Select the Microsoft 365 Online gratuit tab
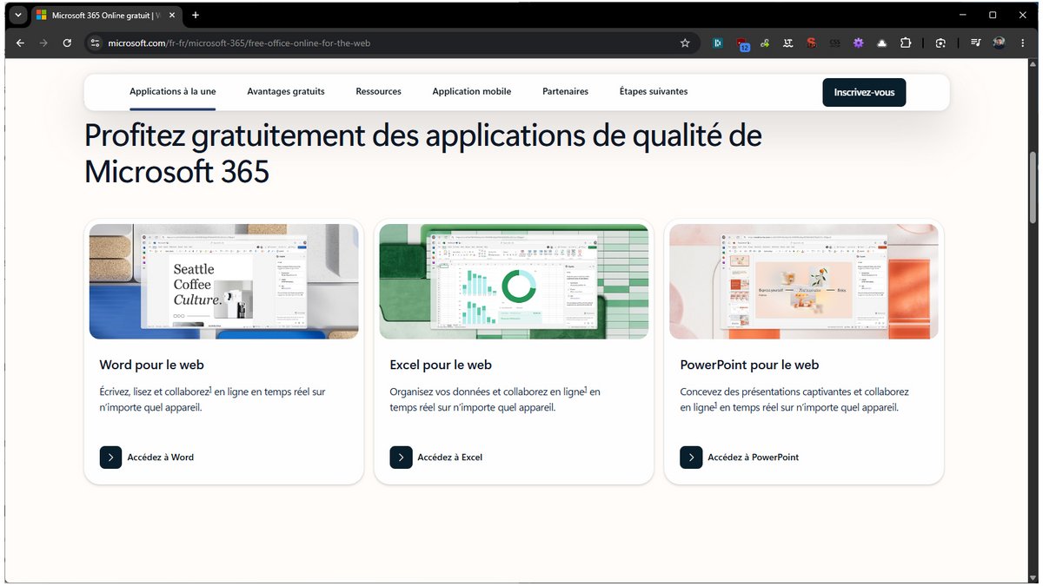Image resolution: width=1043 pixels, height=586 pixels. pyautogui.click(x=106, y=15)
